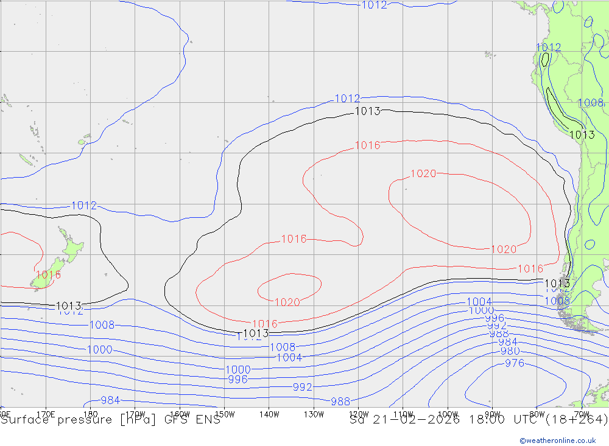Click the 1016 label just above 1013 near 140W
The height and width of the screenshot is (446, 609).
(265, 324)
